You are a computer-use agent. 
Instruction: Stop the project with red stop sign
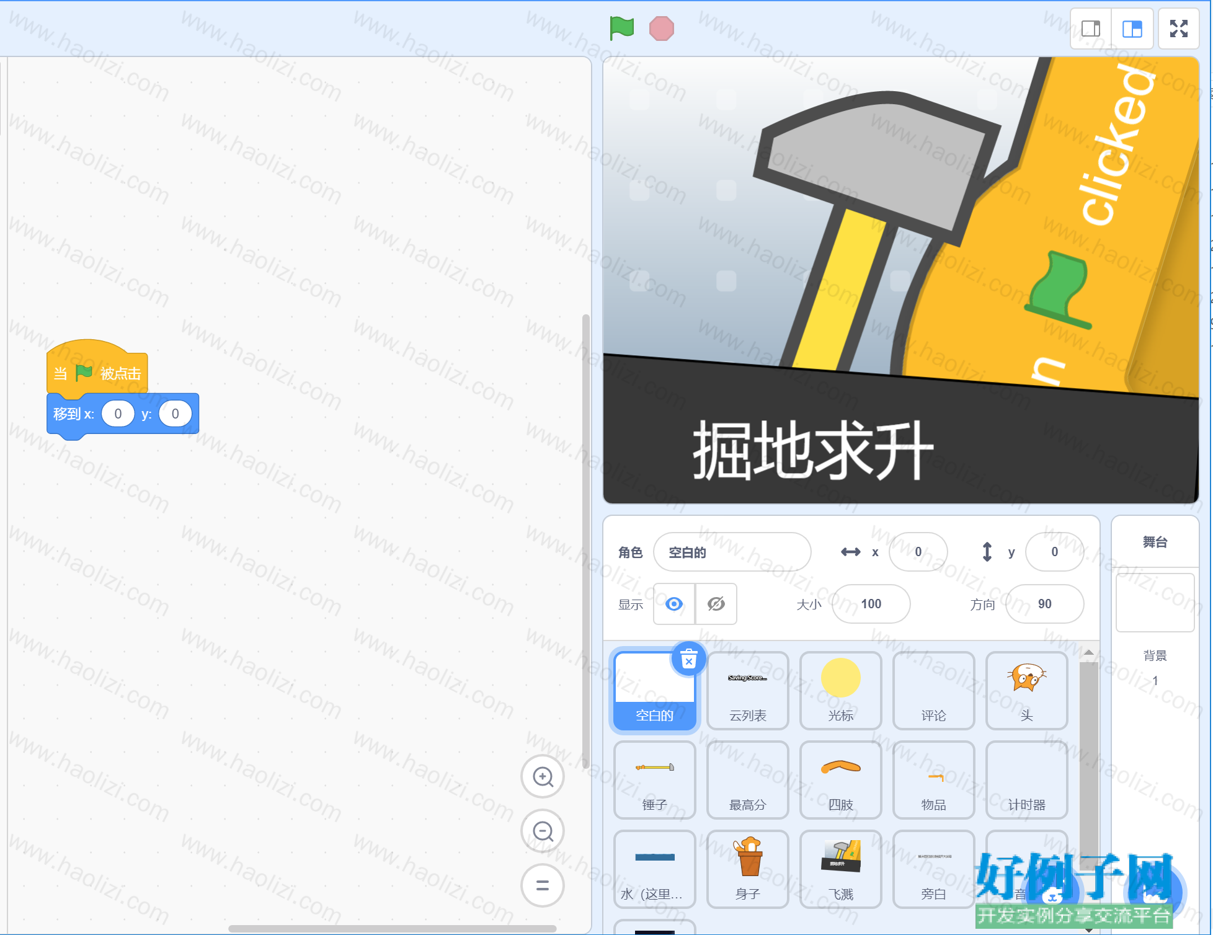(x=662, y=29)
